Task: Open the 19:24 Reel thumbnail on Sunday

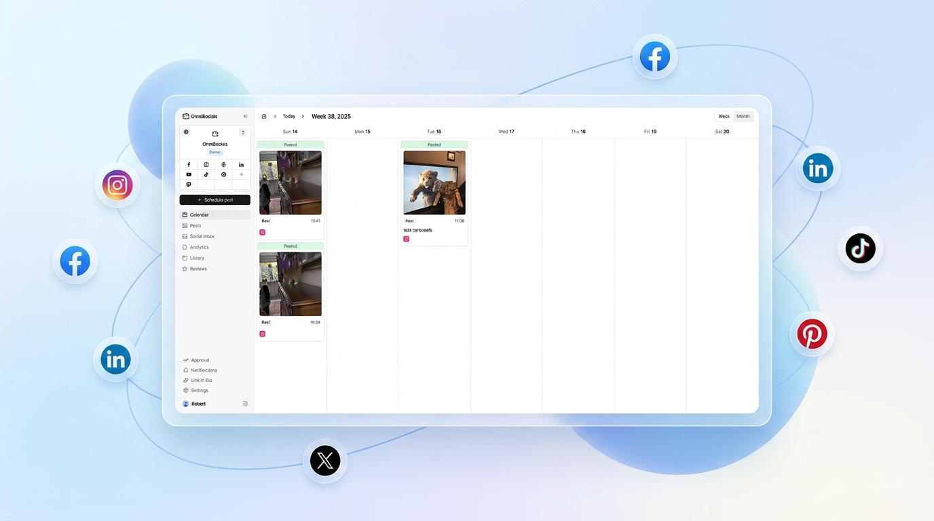Action: pyautogui.click(x=291, y=284)
